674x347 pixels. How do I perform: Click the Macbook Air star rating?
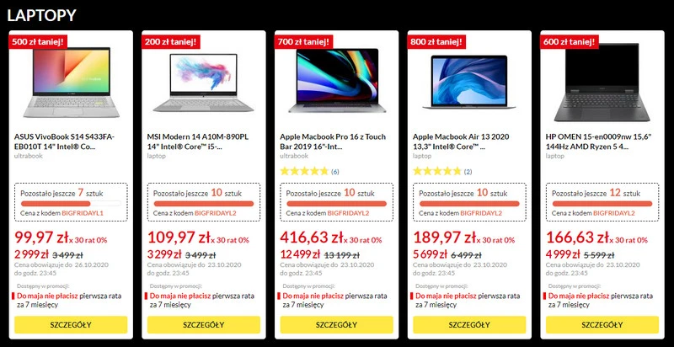(x=437, y=172)
